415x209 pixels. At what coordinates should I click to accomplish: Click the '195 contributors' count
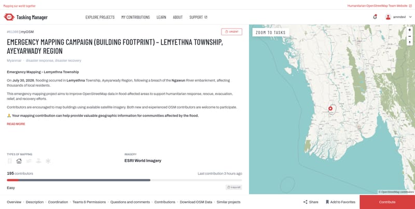[20, 174]
